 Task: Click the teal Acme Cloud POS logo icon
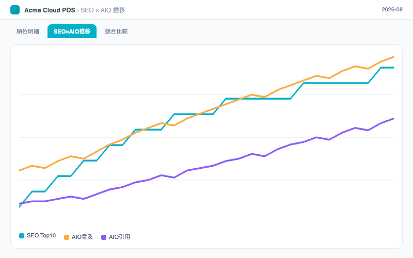click(x=15, y=10)
